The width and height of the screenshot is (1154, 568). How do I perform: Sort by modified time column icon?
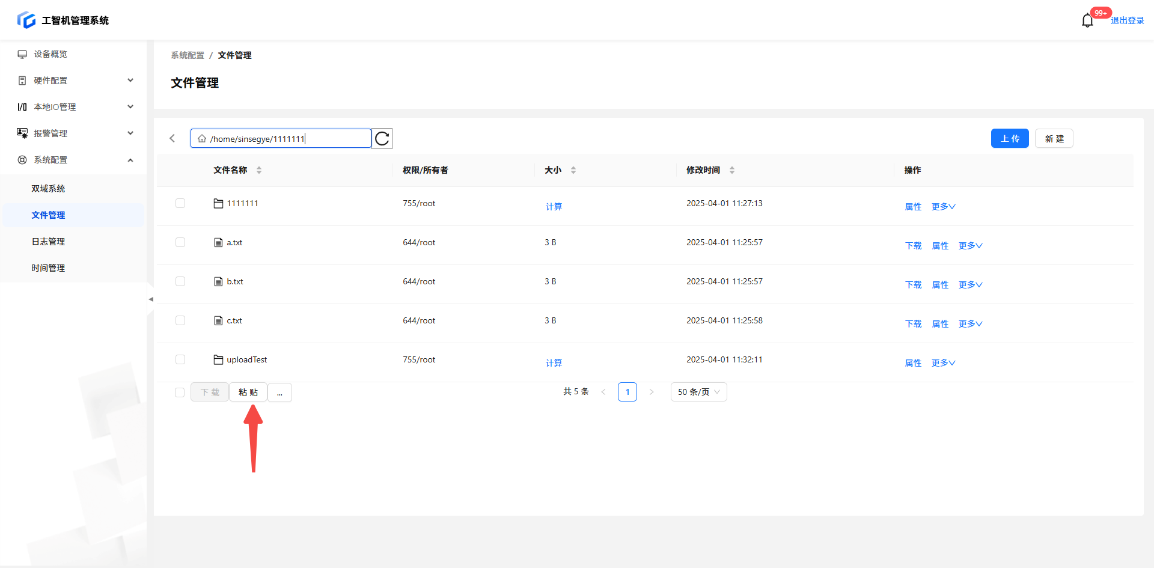pyautogui.click(x=732, y=171)
